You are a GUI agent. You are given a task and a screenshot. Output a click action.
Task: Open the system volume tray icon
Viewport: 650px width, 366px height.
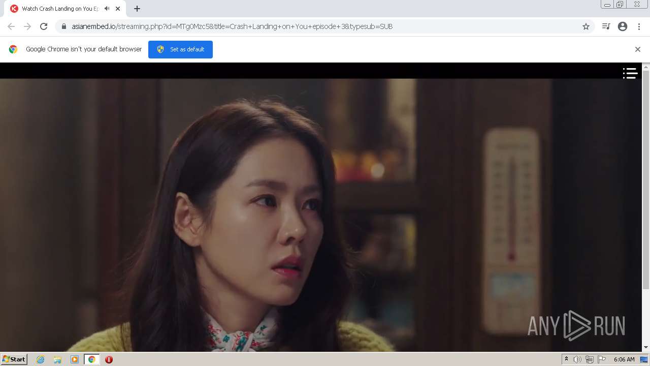point(577,359)
